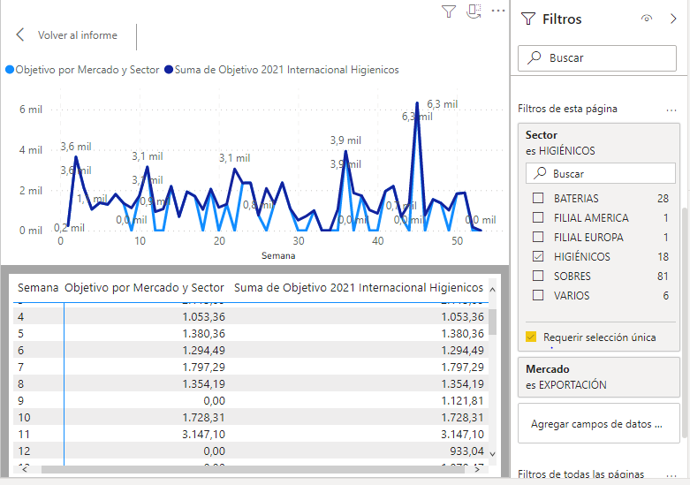This screenshot has height=485, width=690.
Task: Click Buscar field inside Sector filter
Action: (x=600, y=173)
